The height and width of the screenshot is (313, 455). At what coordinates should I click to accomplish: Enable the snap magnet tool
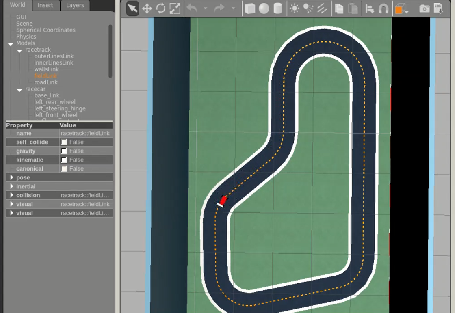(383, 9)
